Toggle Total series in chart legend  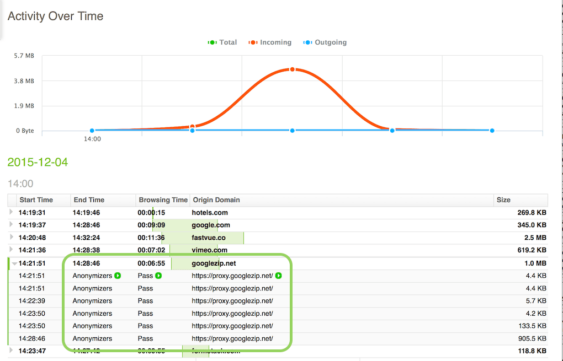[222, 42]
